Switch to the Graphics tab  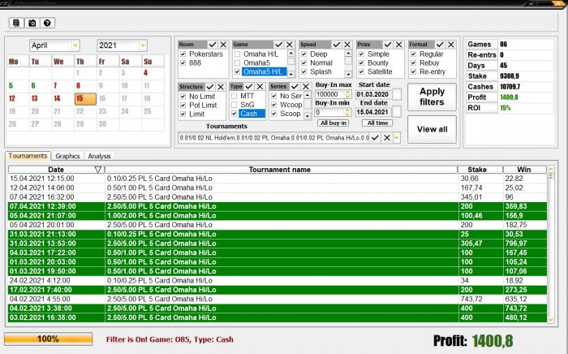click(67, 156)
